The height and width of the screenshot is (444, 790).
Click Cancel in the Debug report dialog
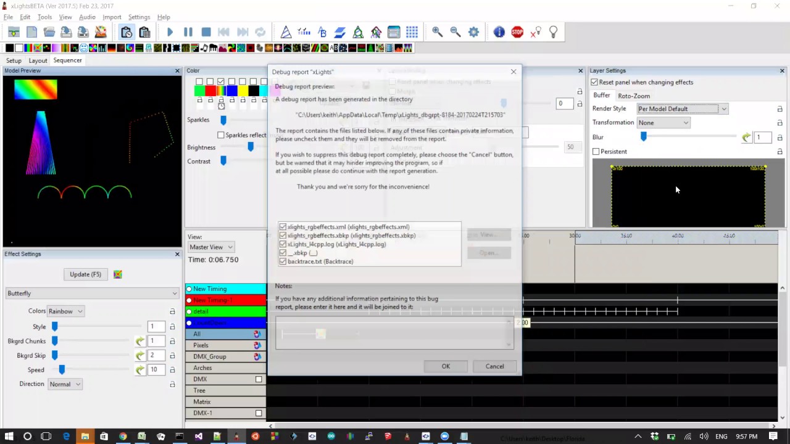point(494,366)
